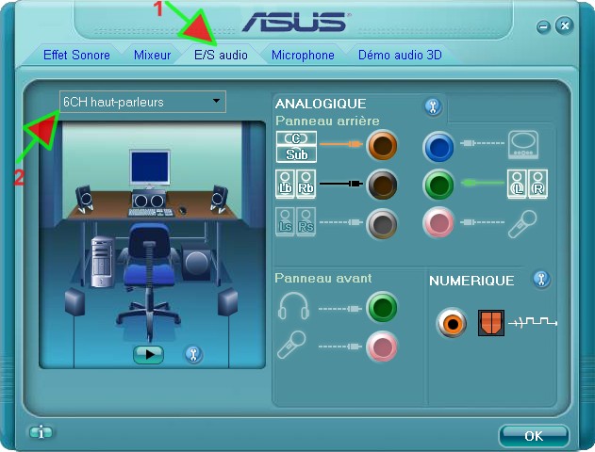Click the gray side speaker jack

(382, 223)
